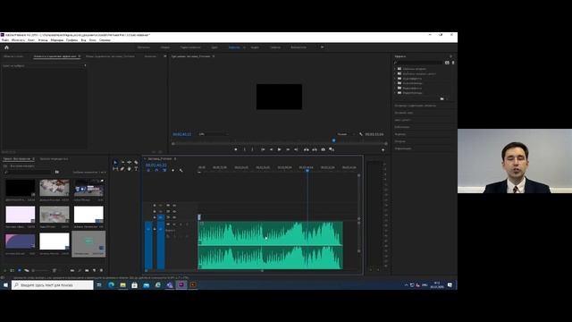The width and height of the screenshot is (572, 322).
Task: Expand Video Transitions folder in Effects panel
Action: pos(395,93)
